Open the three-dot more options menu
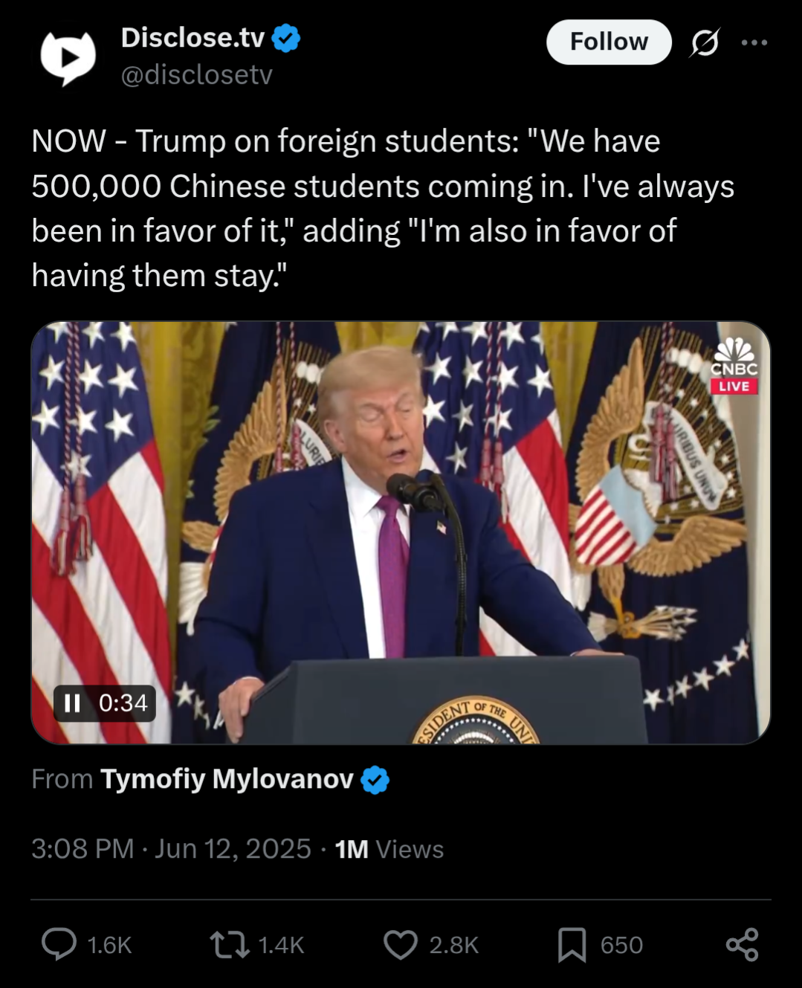The height and width of the screenshot is (988, 802). click(x=754, y=42)
